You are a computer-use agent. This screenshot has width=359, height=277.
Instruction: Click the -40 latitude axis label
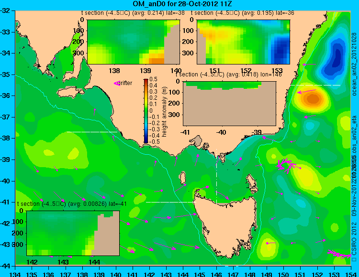[x=6, y=181]
